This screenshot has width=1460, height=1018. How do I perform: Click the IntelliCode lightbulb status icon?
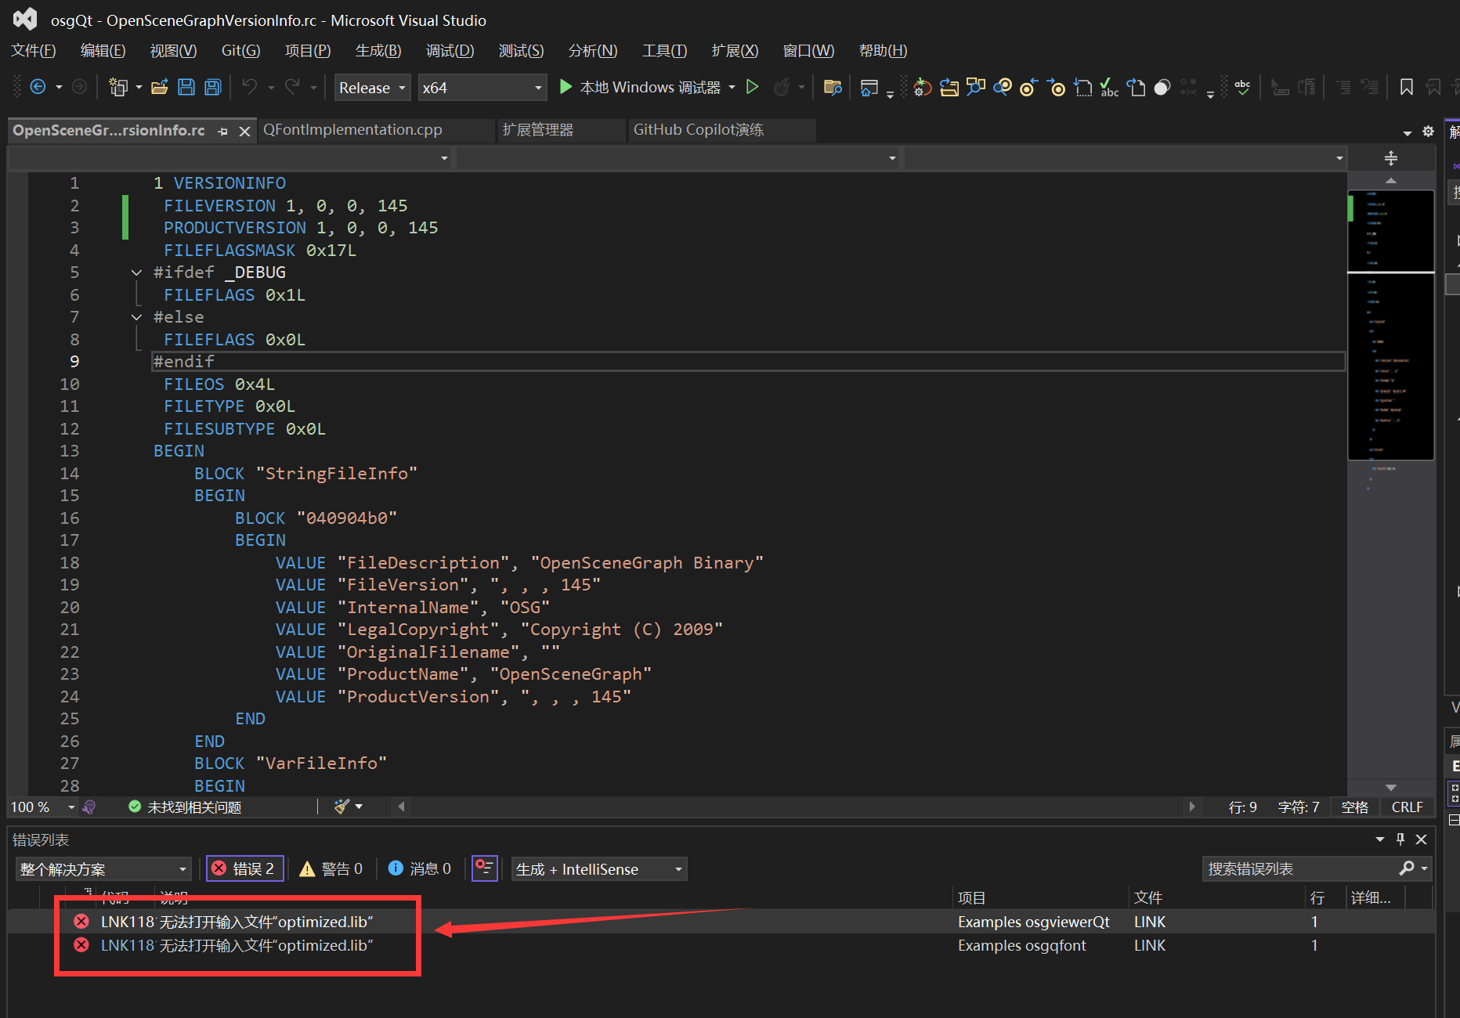coord(89,807)
